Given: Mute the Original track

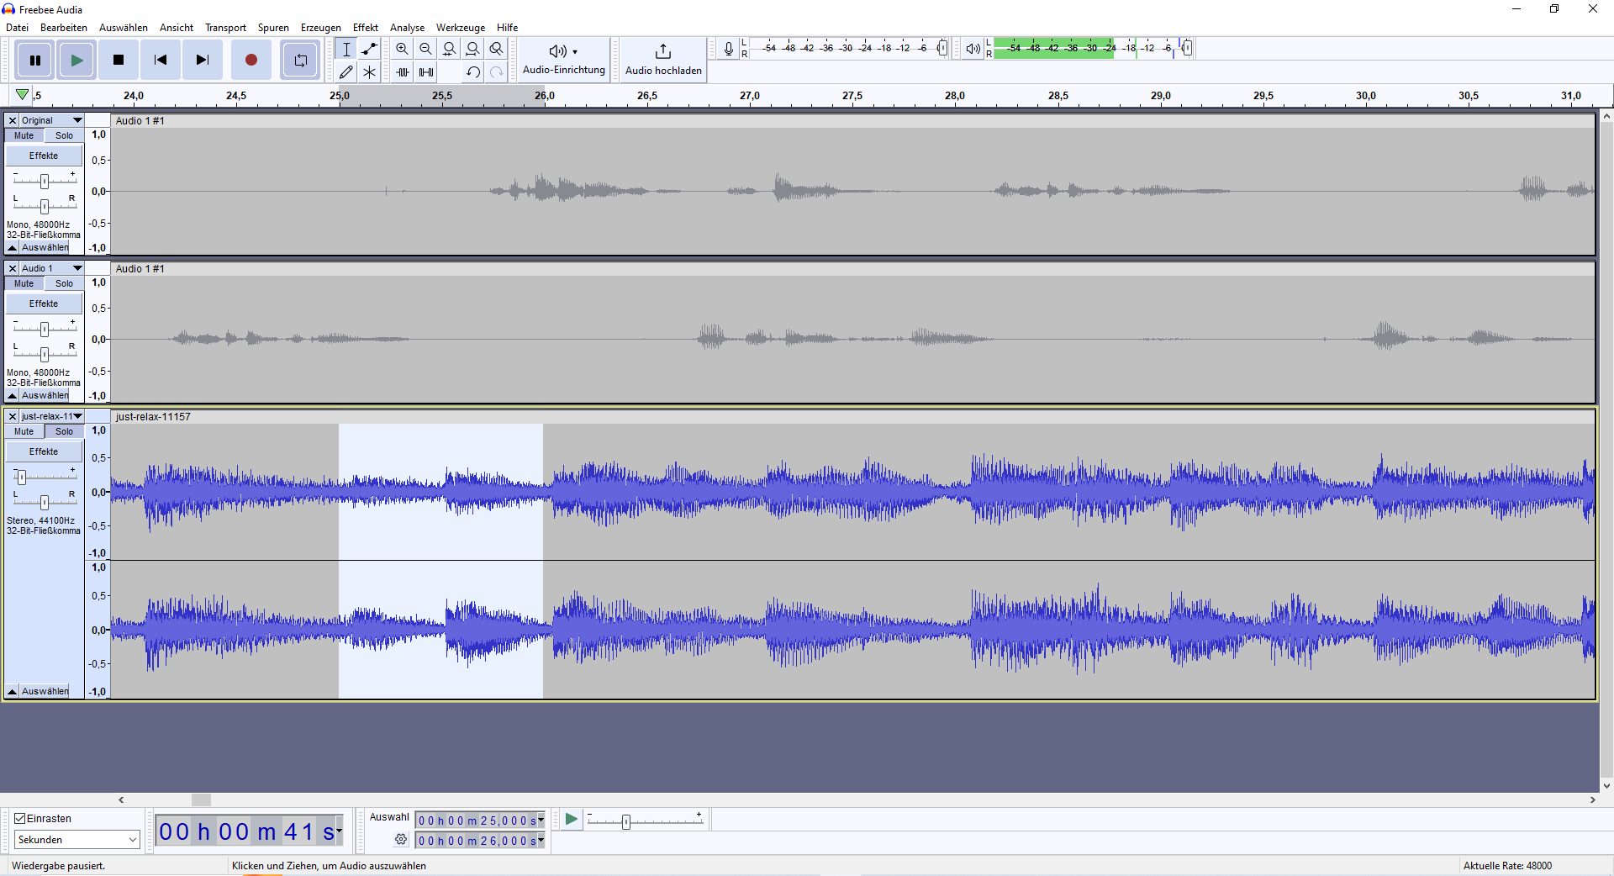Looking at the screenshot, I should click(24, 135).
